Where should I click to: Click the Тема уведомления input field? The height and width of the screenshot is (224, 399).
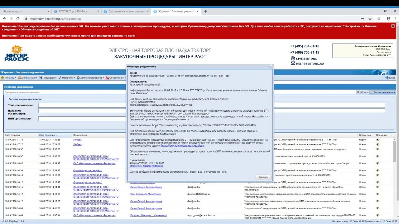(x=82, y=105)
